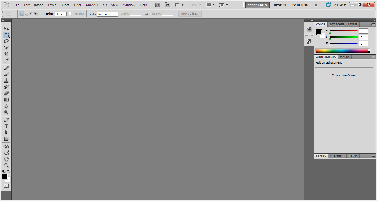
Task: Toggle Quick Mask mode button
Action: click(x=6, y=186)
